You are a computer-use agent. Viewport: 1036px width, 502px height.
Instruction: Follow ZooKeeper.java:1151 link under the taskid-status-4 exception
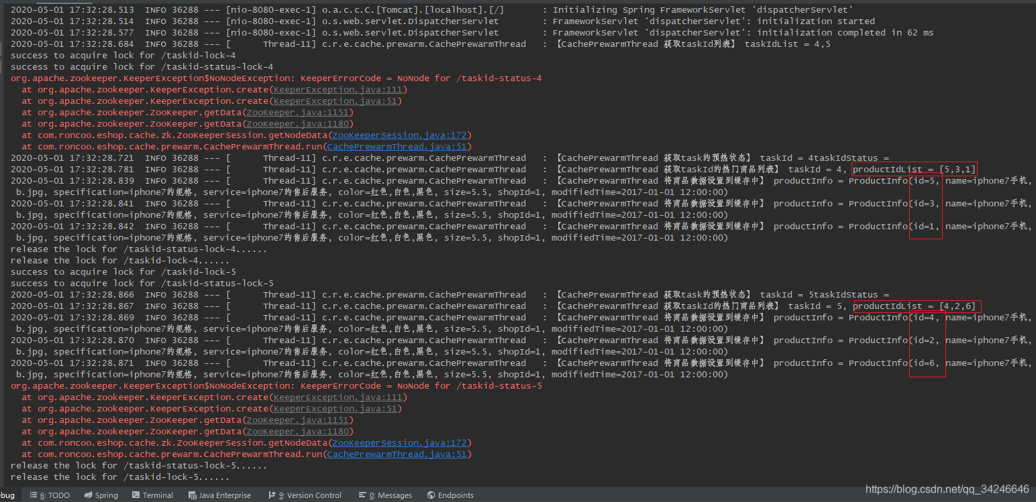297,113
